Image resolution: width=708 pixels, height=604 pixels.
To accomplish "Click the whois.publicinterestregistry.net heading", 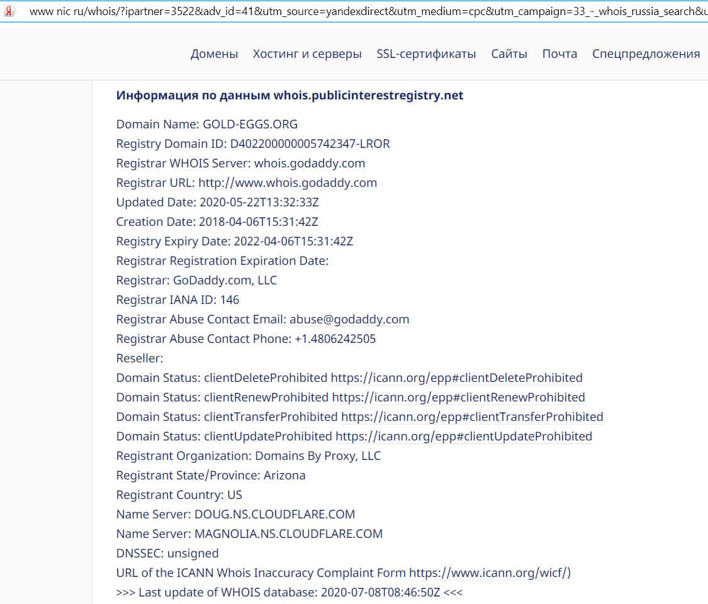I will 289,95.
